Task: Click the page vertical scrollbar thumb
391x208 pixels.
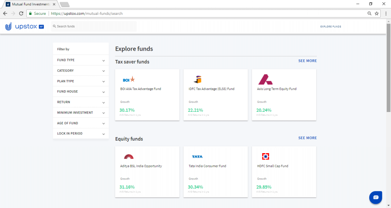Action: pyautogui.click(x=388, y=68)
